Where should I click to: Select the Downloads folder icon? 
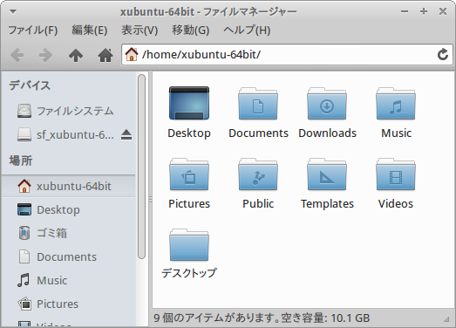[327, 104]
